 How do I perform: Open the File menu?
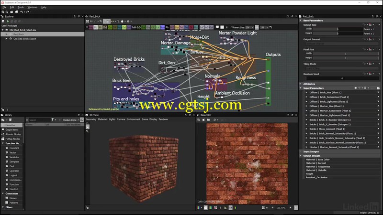point(4,7)
